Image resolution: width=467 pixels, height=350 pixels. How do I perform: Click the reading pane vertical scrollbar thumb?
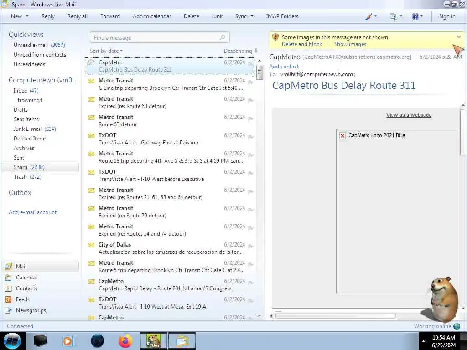point(462,133)
